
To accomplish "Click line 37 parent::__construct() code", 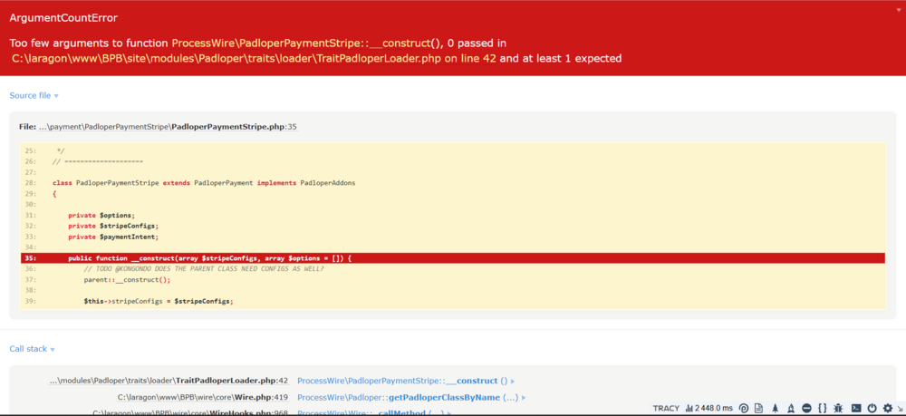I will point(127,280).
